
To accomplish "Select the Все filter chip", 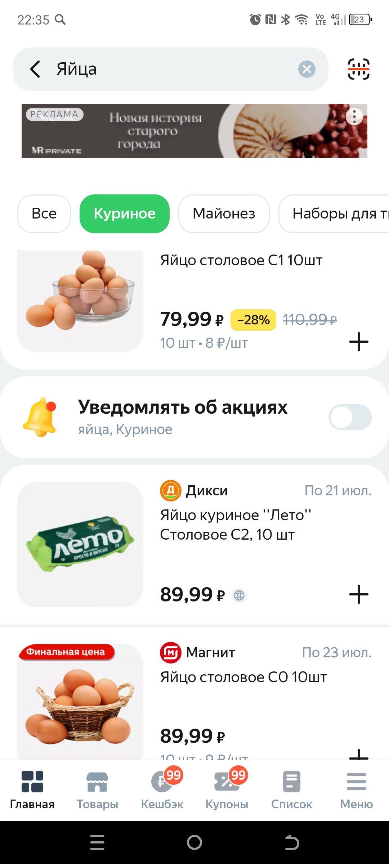I will (44, 213).
